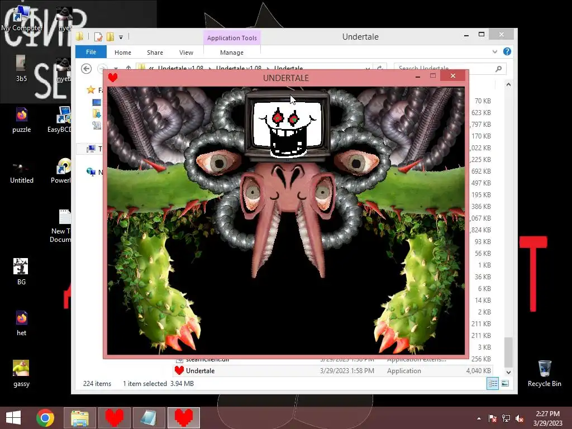Select the BG desktop icon
This screenshot has width=572, height=429.
(x=21, y=271)
